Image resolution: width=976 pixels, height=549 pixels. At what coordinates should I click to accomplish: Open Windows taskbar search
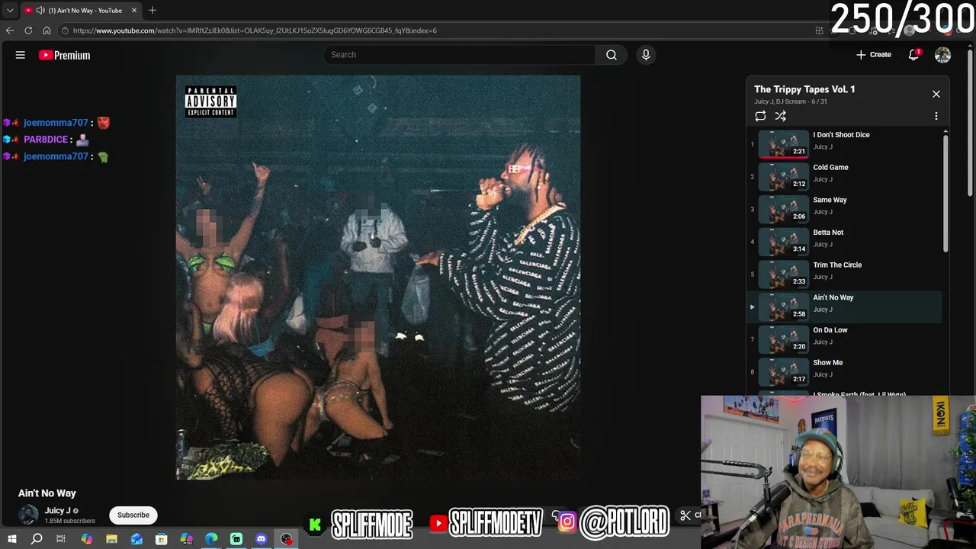pos(37,539)
